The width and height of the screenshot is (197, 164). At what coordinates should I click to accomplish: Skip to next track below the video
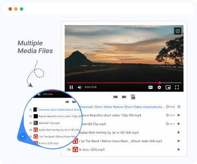[x=124, y=97]
